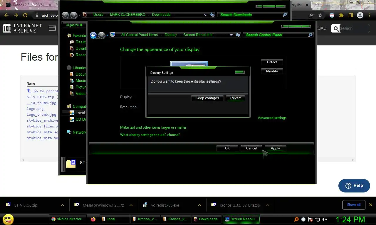Open Advanced settings link
Image resolution: width=376 pixels, height=225 pixels.
[x=272, y=118]
